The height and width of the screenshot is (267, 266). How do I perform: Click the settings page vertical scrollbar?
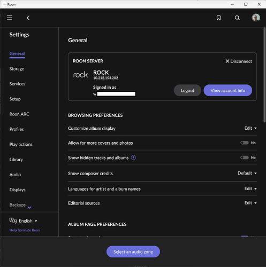264,75
